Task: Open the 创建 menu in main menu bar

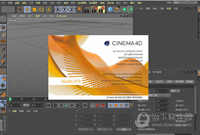Action: [17, 3]
